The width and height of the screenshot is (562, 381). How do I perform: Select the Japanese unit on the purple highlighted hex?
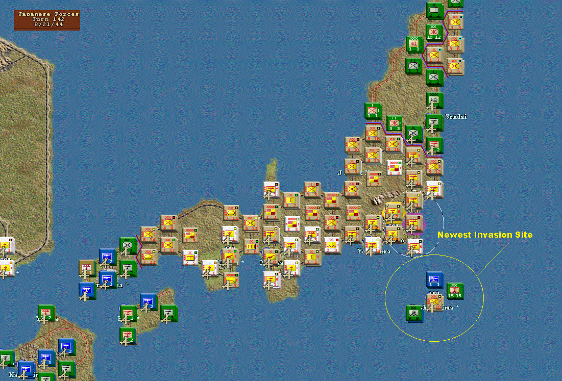pos(413,223)
